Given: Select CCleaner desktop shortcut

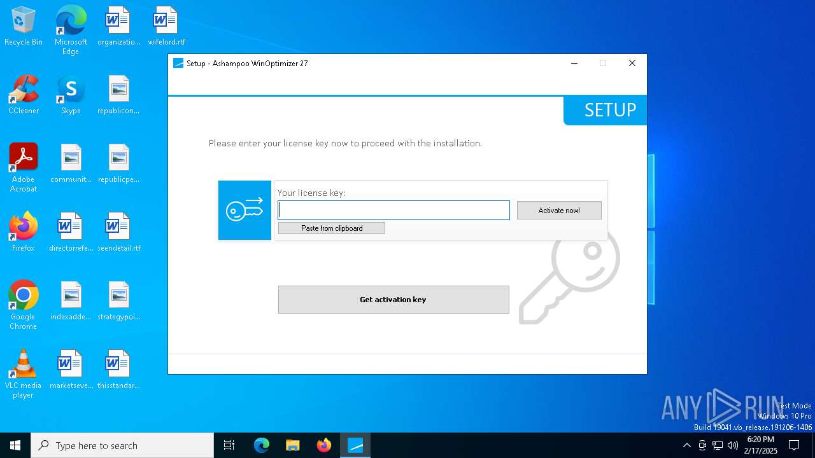Looking at the screenshot, I should 24,95.
